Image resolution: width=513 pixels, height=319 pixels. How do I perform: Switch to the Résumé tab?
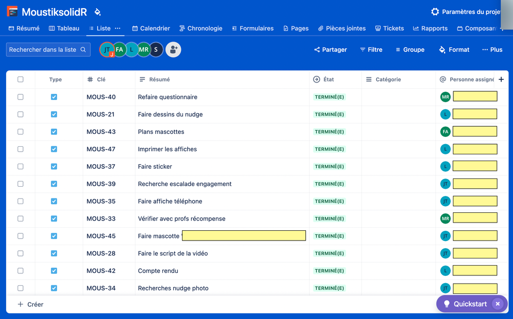point(24,28)
